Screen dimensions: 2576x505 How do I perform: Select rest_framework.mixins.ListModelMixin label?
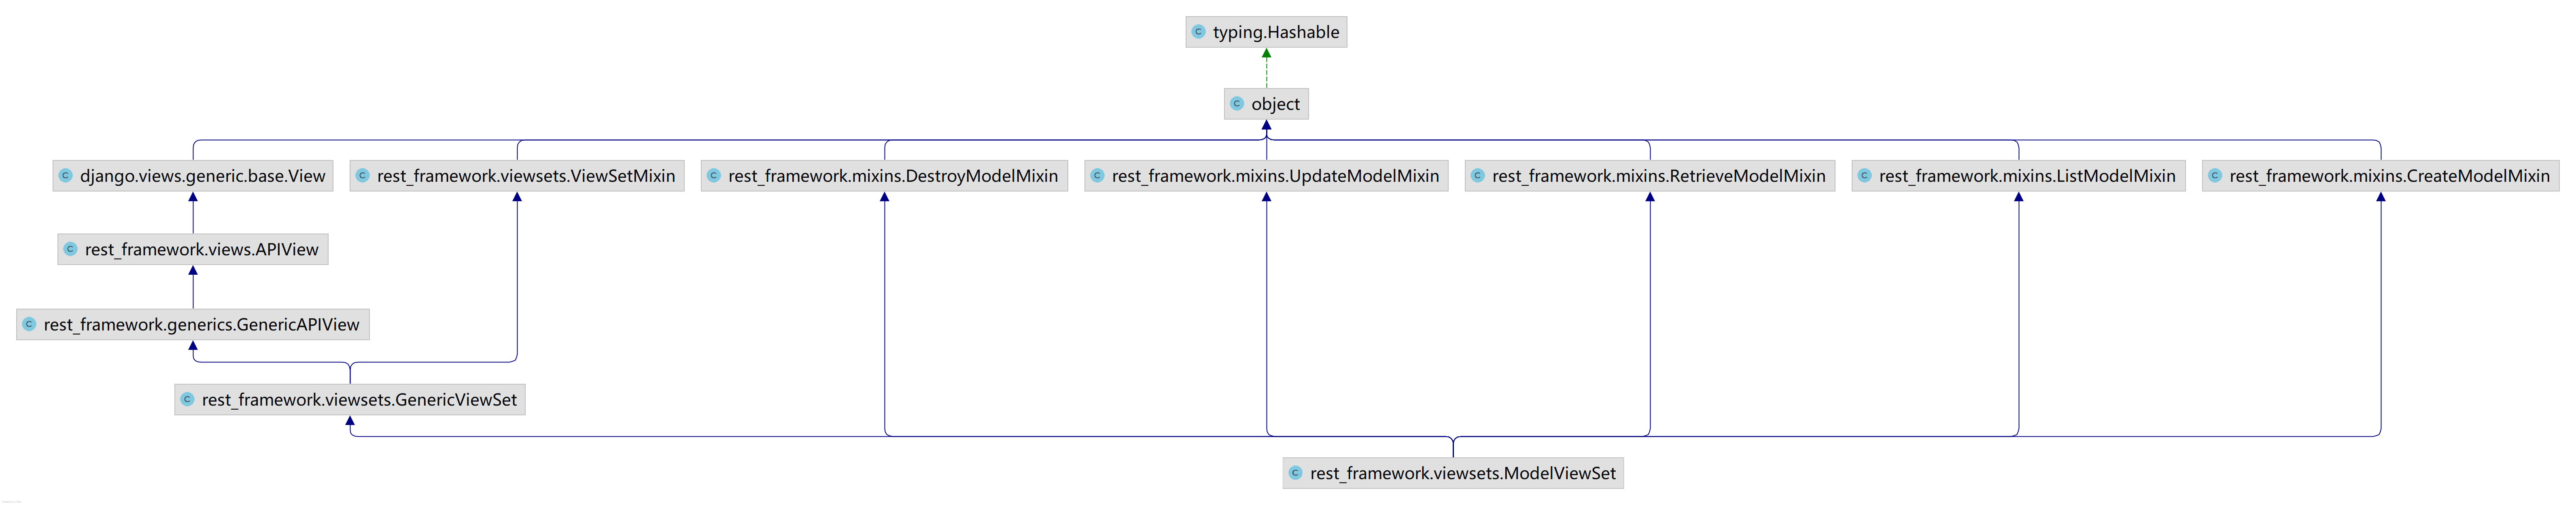(x=2027, y=176)
